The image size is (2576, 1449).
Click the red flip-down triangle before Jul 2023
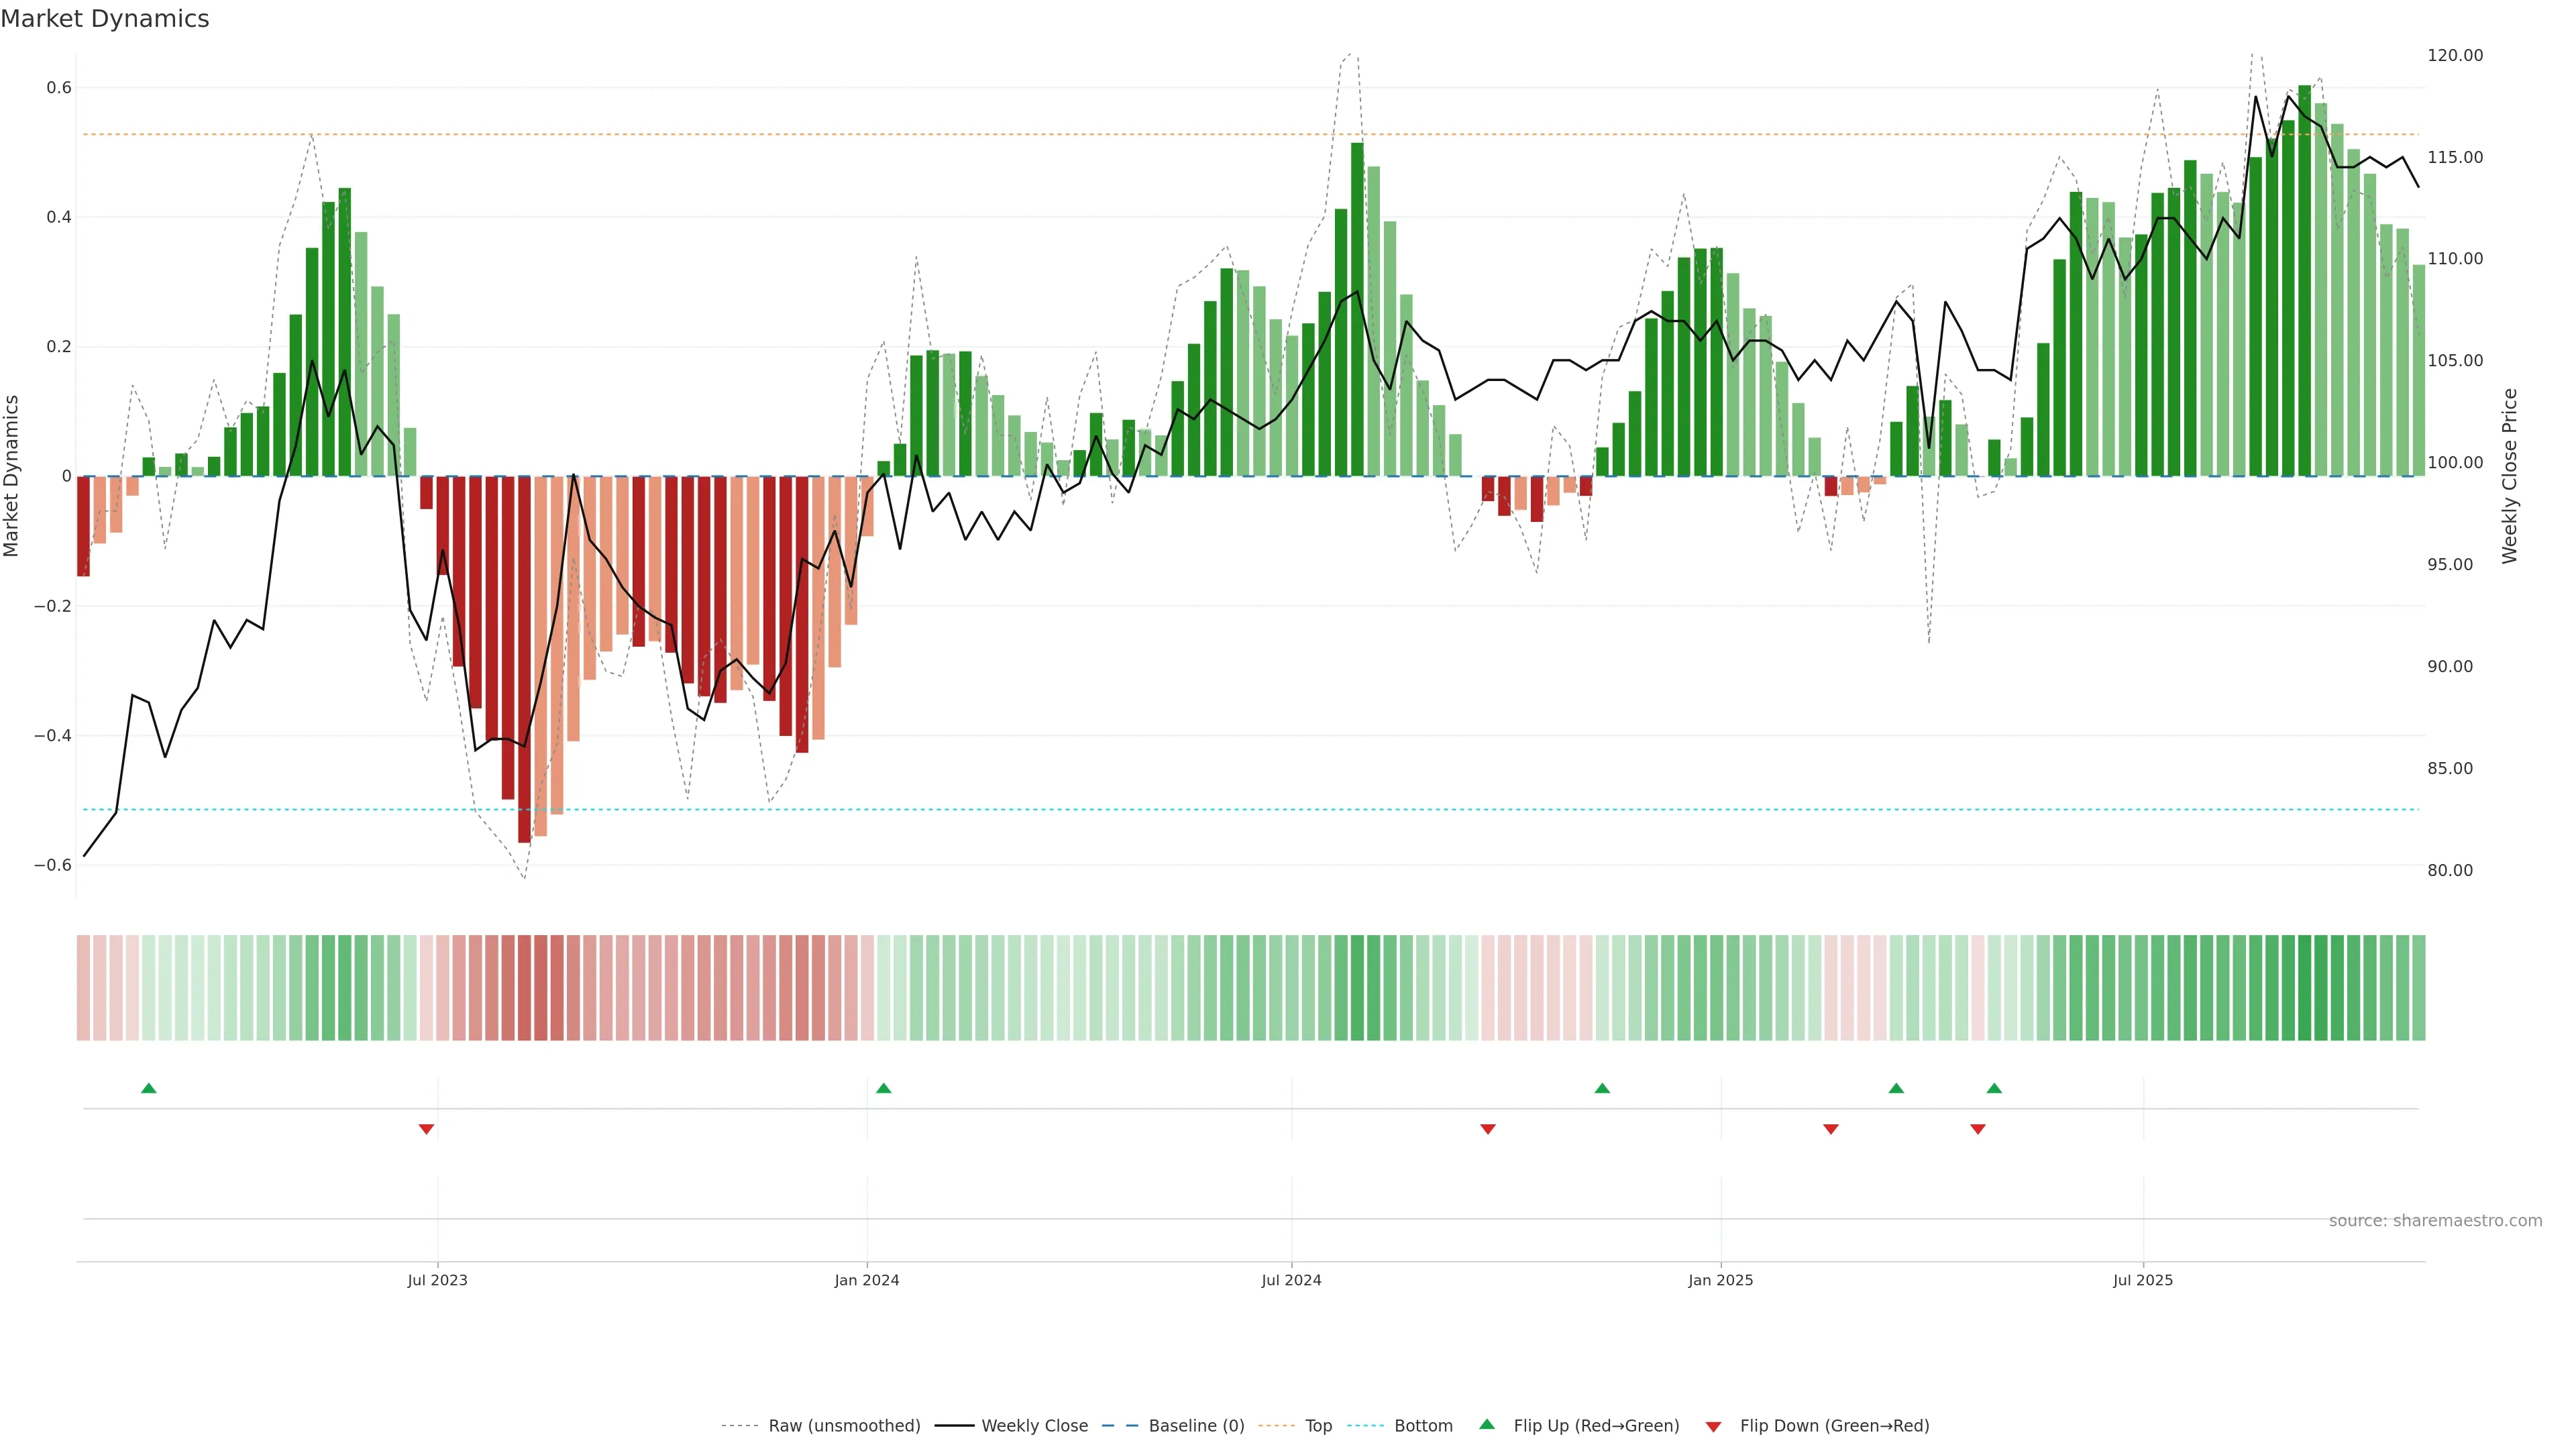[x=426, y=1129]
